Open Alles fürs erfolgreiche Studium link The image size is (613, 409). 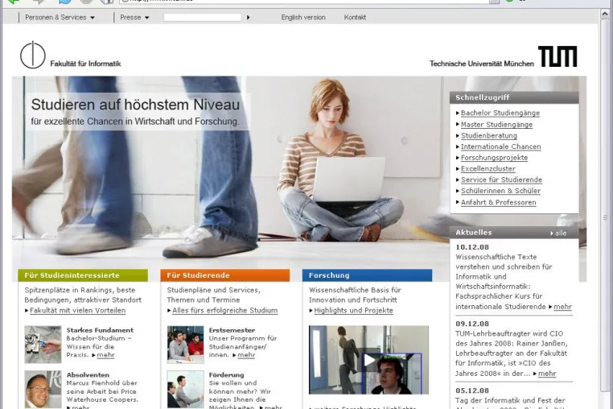click(x=224, y=310)
